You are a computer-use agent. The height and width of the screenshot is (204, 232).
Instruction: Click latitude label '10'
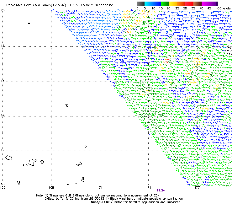coord(3,184)
